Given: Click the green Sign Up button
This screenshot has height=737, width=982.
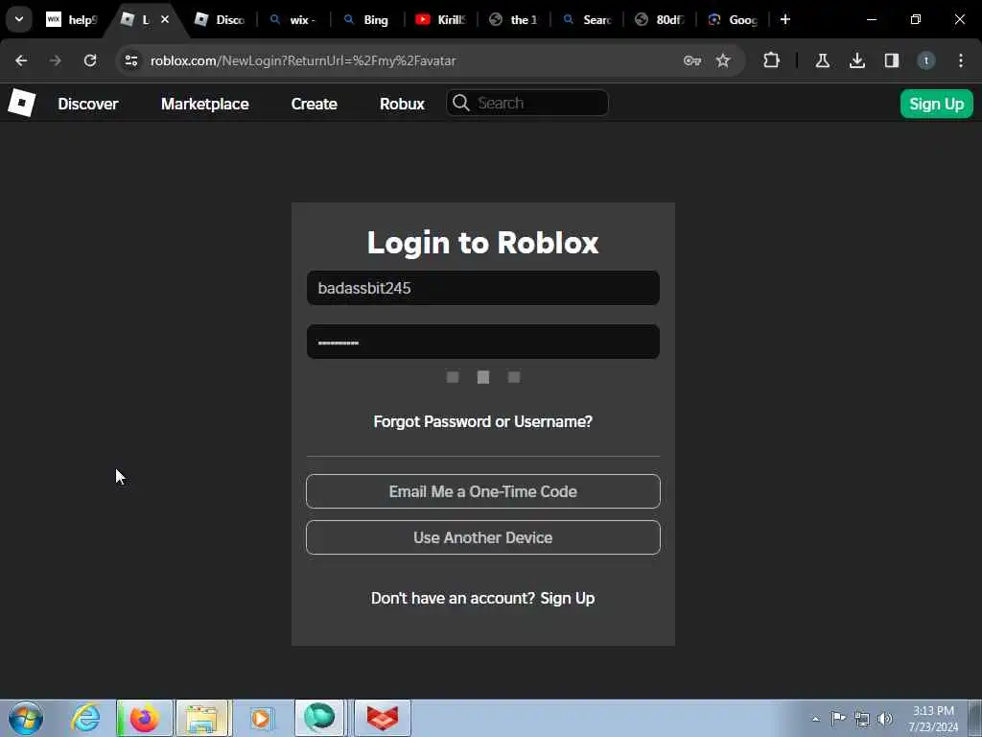Looking at the screenshot, I should tap(936, 104).
